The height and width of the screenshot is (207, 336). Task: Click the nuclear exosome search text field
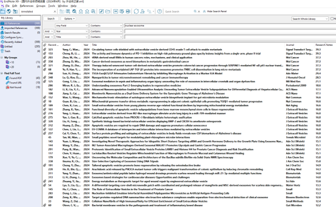point(230,25)
